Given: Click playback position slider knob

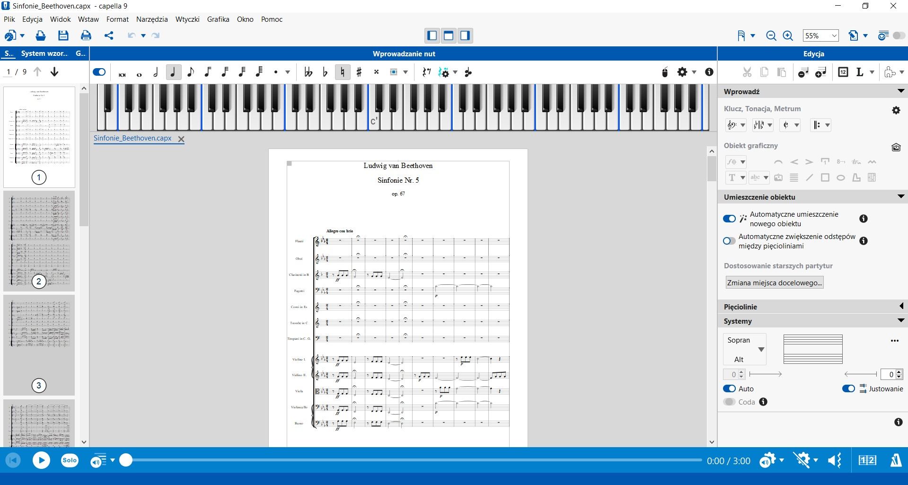Looking at the screenshot, I should click(125, 460).
